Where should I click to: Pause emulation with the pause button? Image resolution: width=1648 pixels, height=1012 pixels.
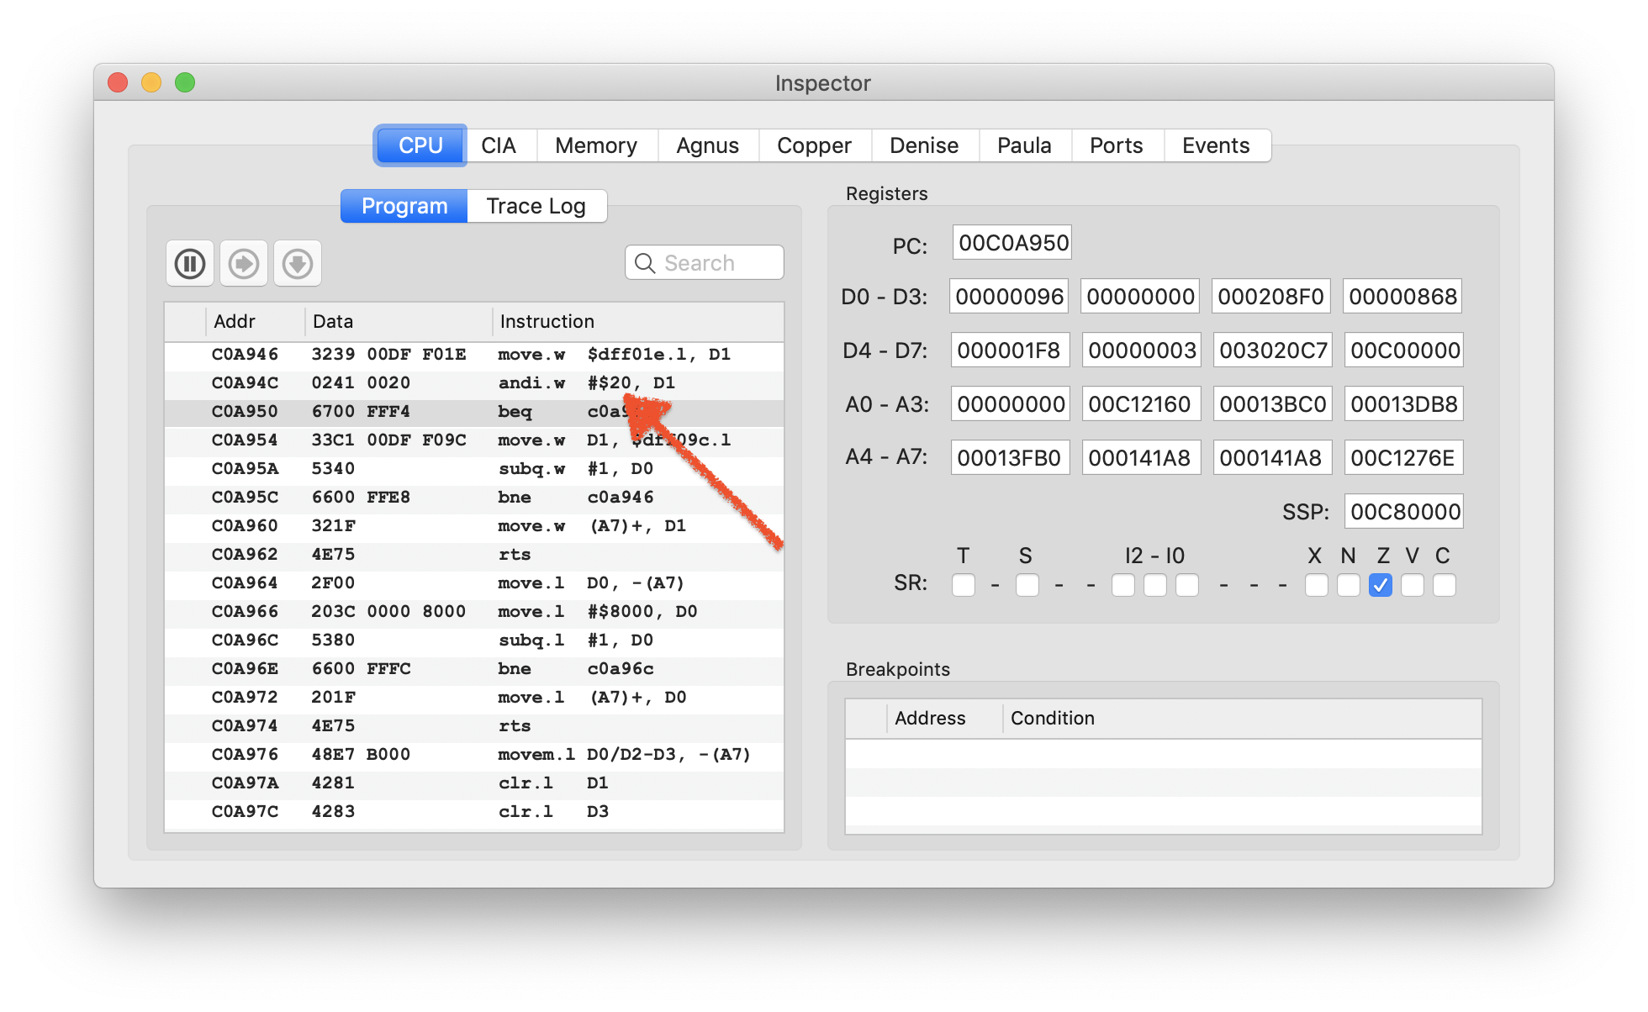[x=190, y=264]
